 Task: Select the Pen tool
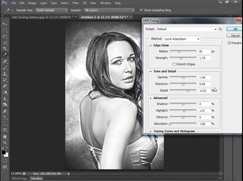tap(5, 111)
